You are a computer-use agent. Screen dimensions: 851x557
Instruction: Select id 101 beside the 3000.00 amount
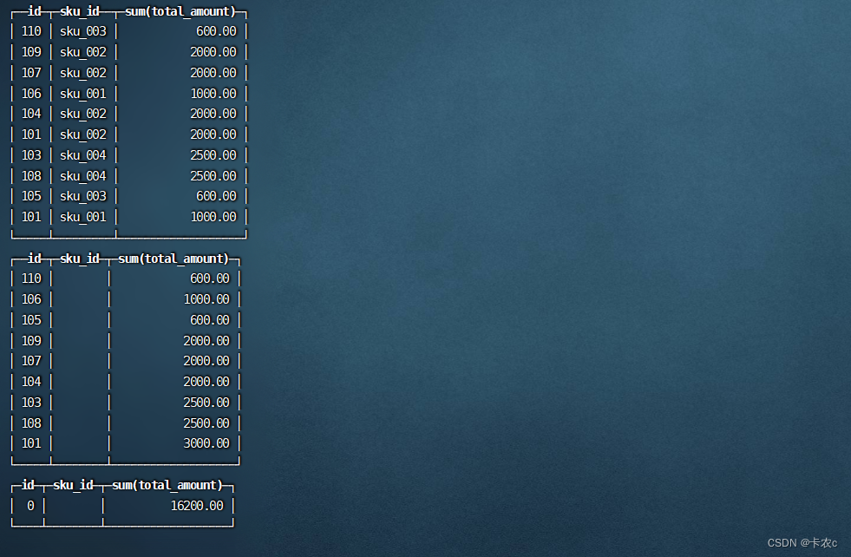click(31, 443)
